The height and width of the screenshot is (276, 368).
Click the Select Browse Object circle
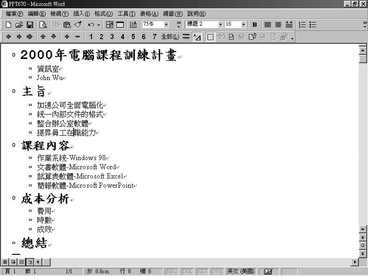[362, 245]
